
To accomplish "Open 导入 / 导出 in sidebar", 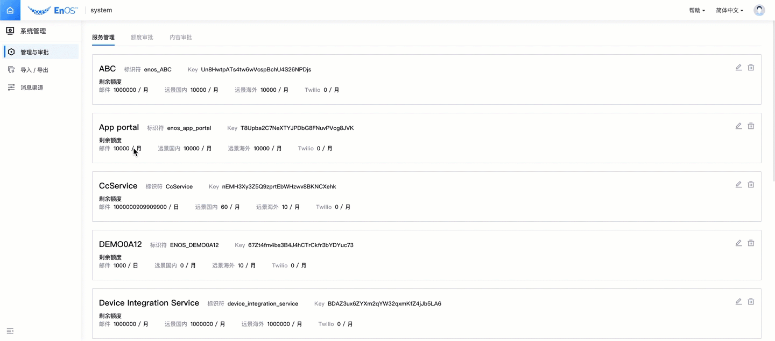I will [34, 70].
